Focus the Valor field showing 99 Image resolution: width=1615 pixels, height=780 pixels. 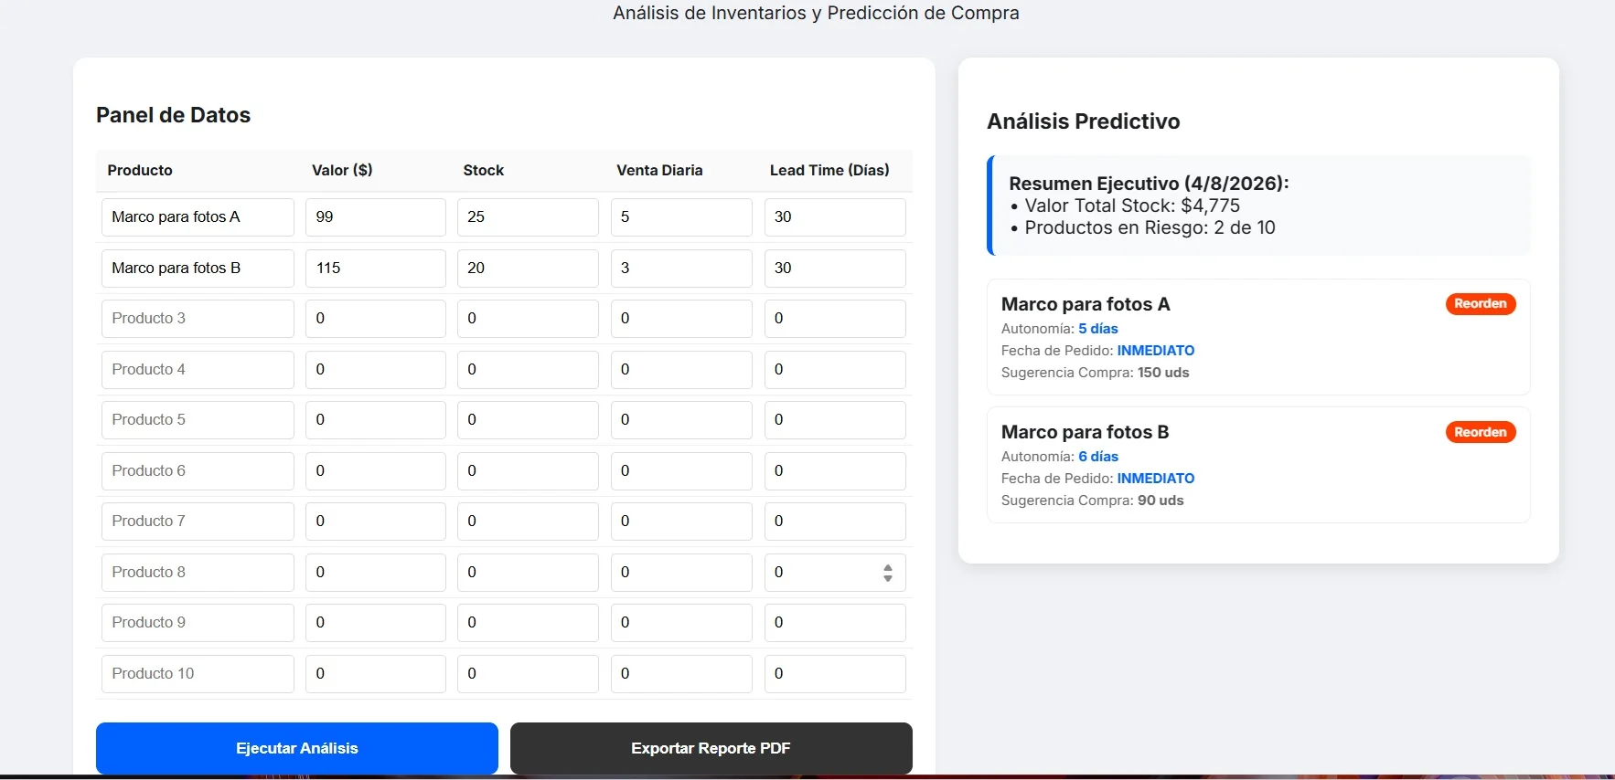376,217
